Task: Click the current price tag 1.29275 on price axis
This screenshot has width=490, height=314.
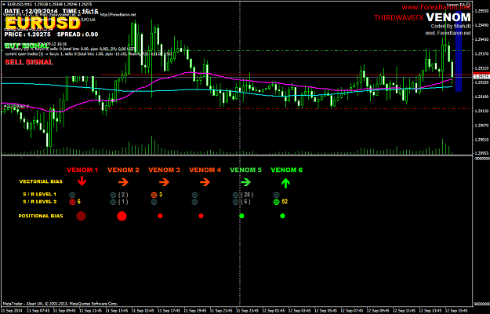Action: pos(481,76)
